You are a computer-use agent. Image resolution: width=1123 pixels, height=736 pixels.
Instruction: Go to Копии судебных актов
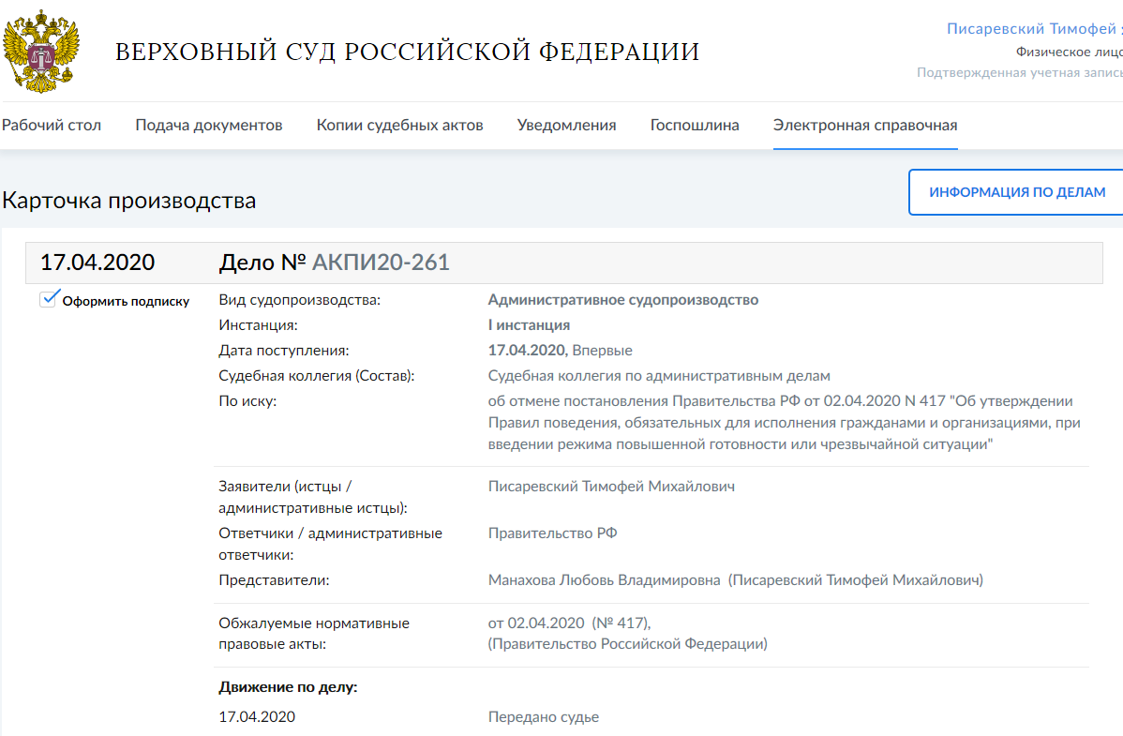[x=400, y=124]
